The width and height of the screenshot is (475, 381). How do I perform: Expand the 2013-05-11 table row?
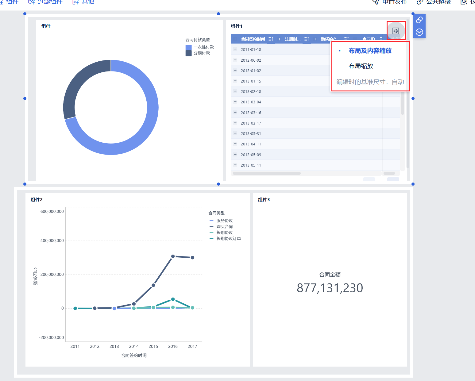pyautogui.click(x=235, y=165)
